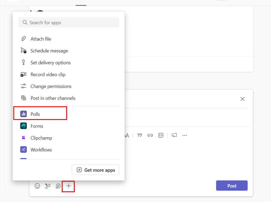Image resolution: width=271 pixels, height=202 pixels.
Task: Open the Polls app
Action: (35, 114)
